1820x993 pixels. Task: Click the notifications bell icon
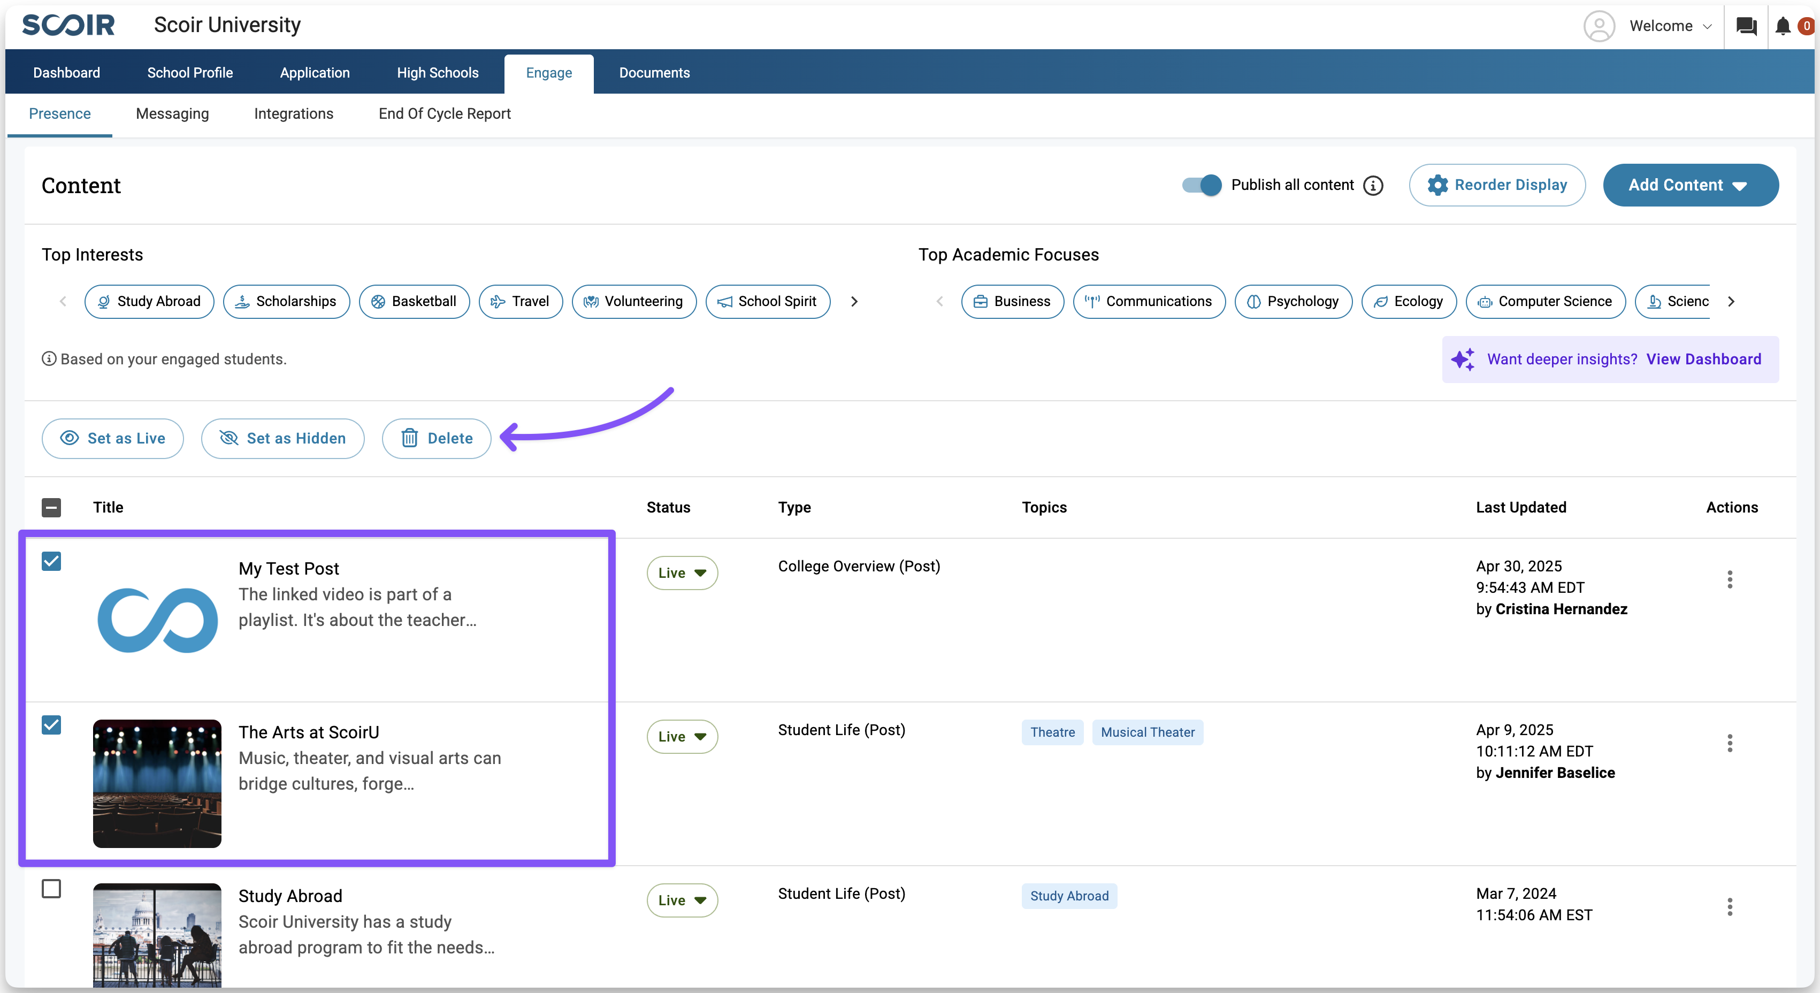[1783, 26]
